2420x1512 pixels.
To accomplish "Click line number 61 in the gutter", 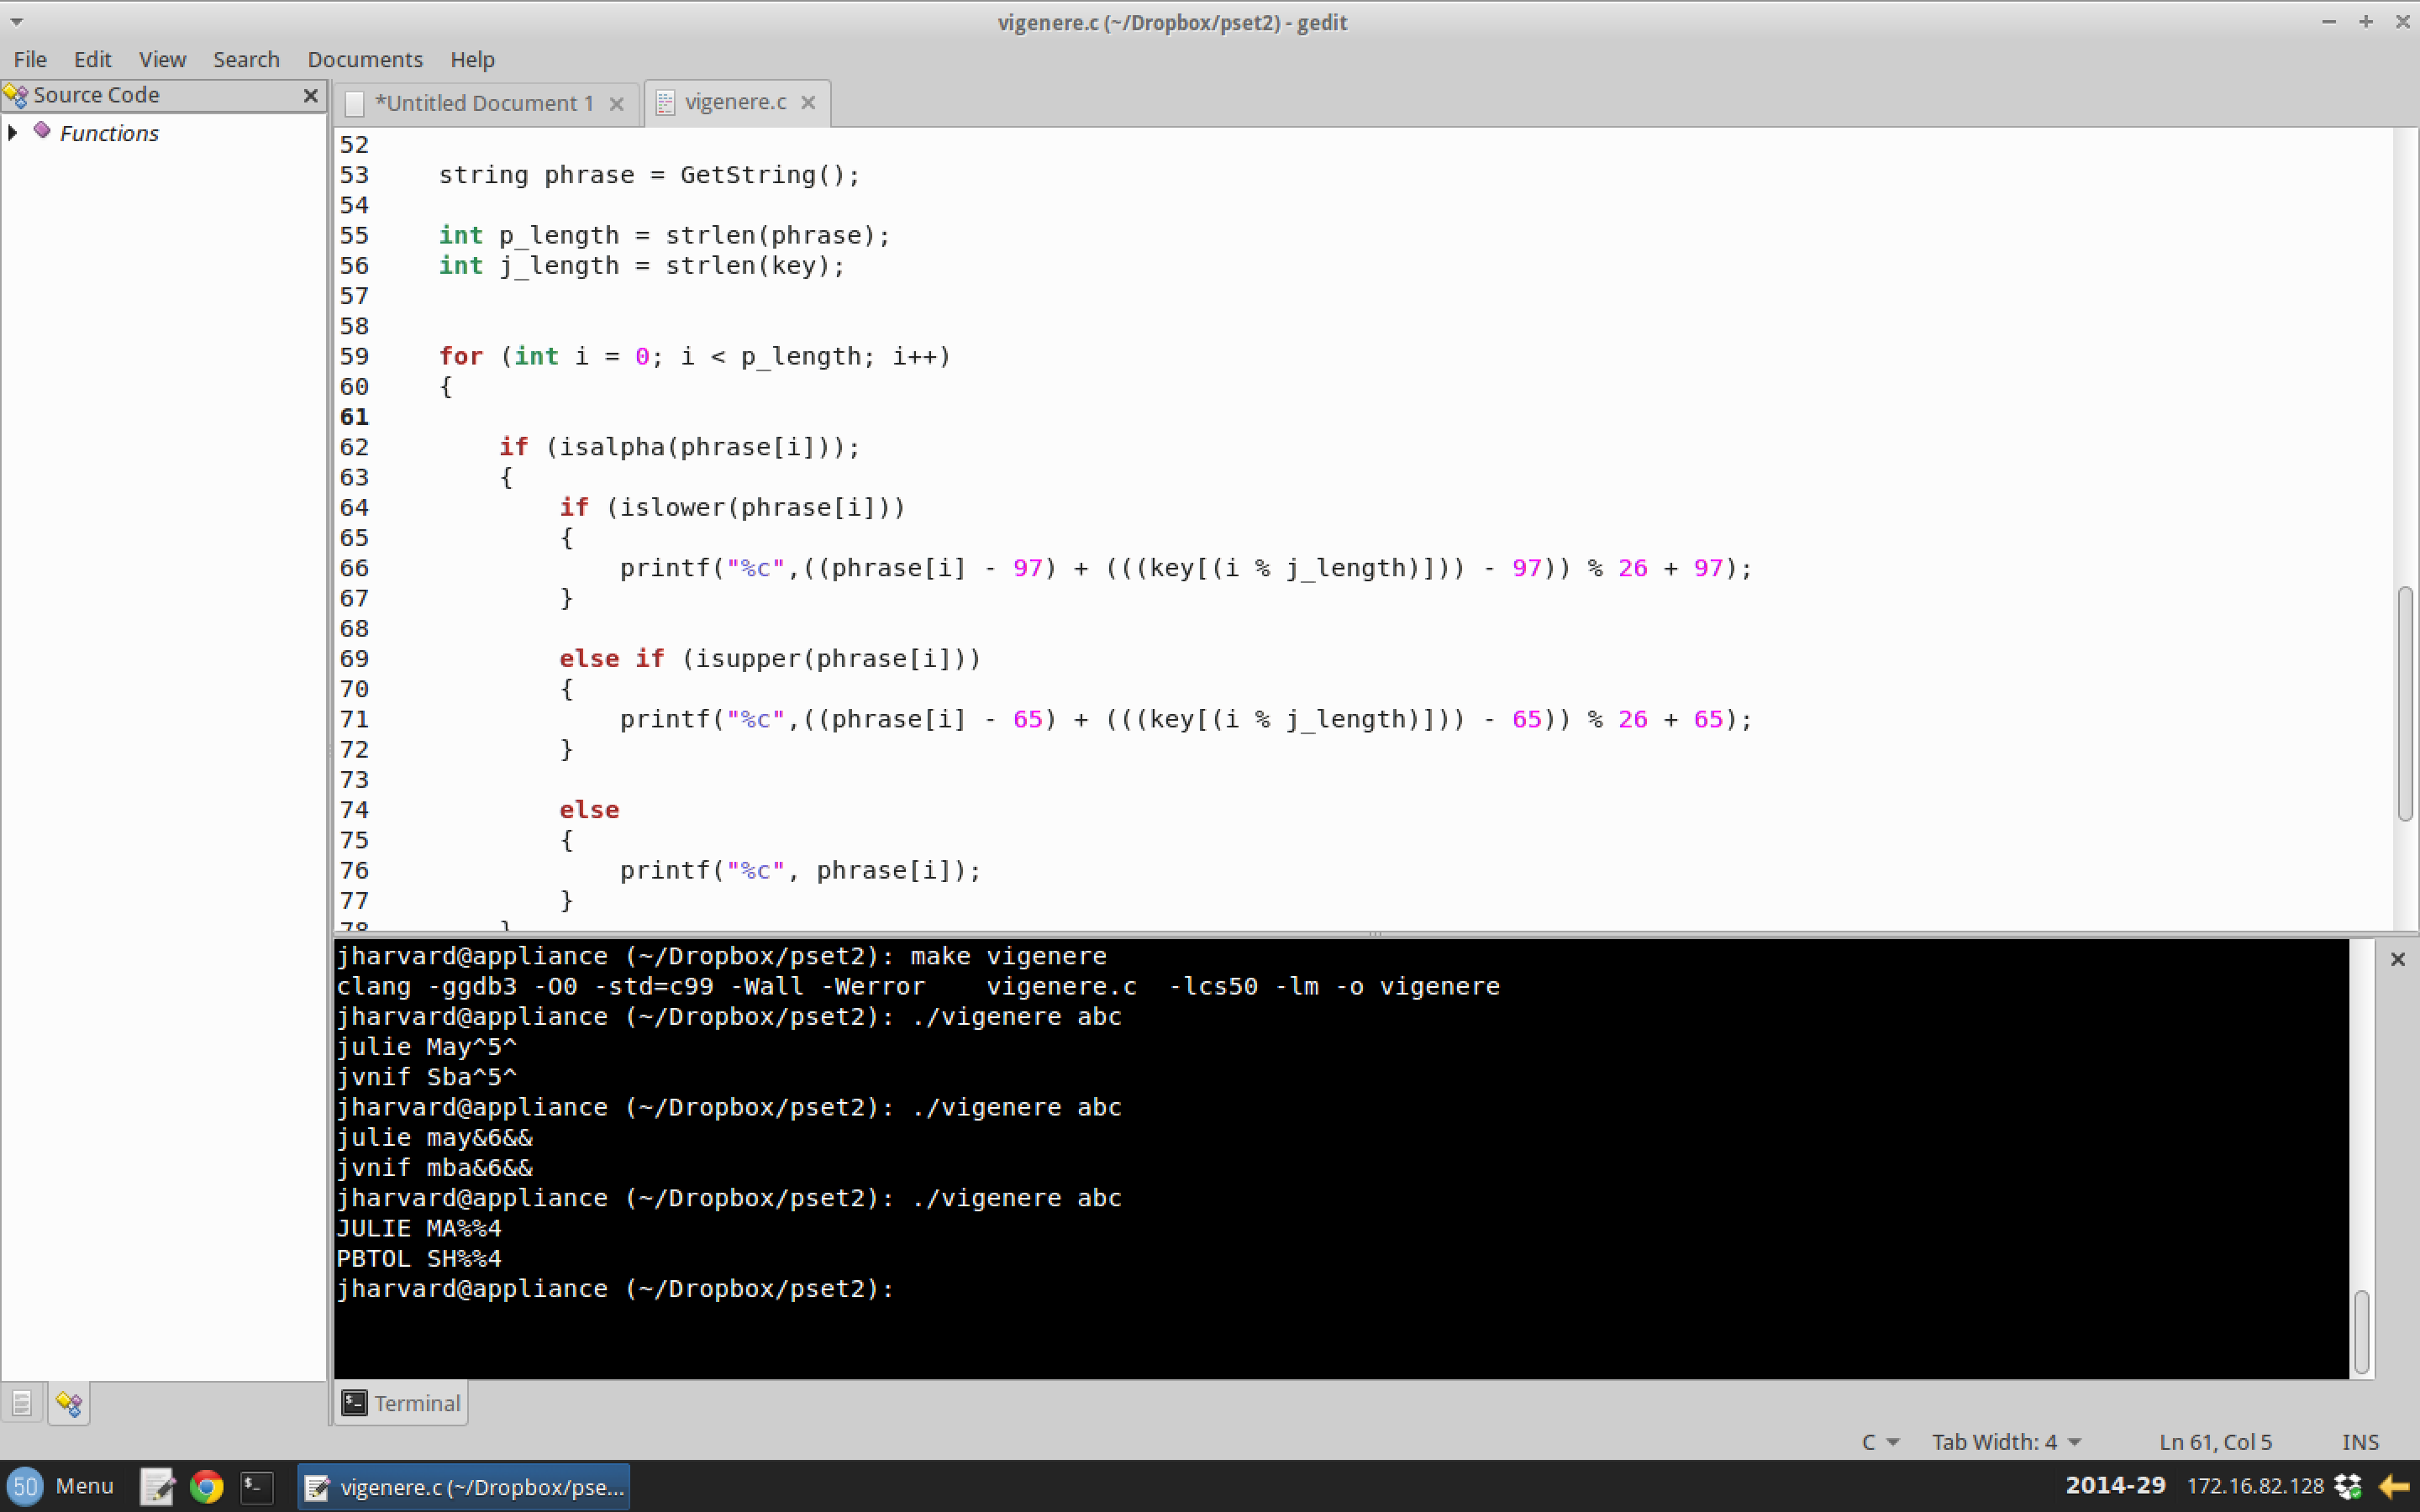I will tap(354, 417).
